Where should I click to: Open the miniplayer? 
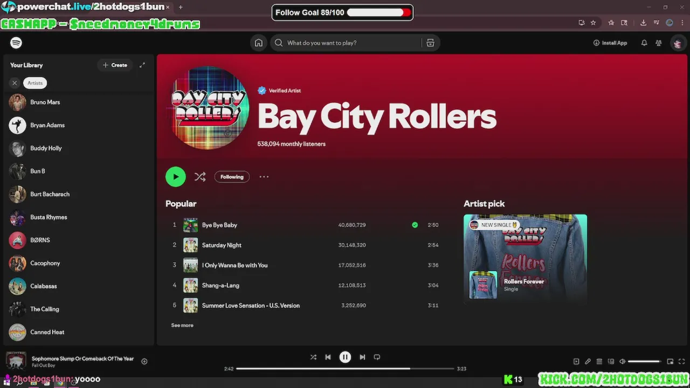click(x=670, y=362)
